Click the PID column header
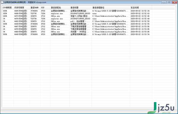 pyautogui.click(x=45, y=8)
